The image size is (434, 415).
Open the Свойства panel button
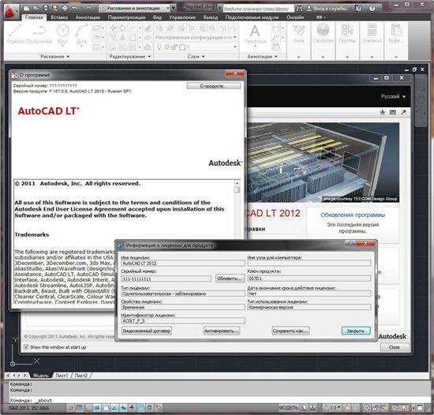pyautogui.click(x=323, y=35)
